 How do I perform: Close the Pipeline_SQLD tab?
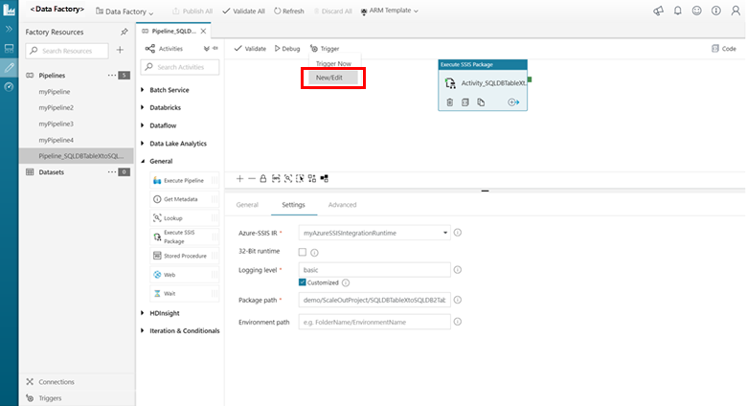(203, 31)
